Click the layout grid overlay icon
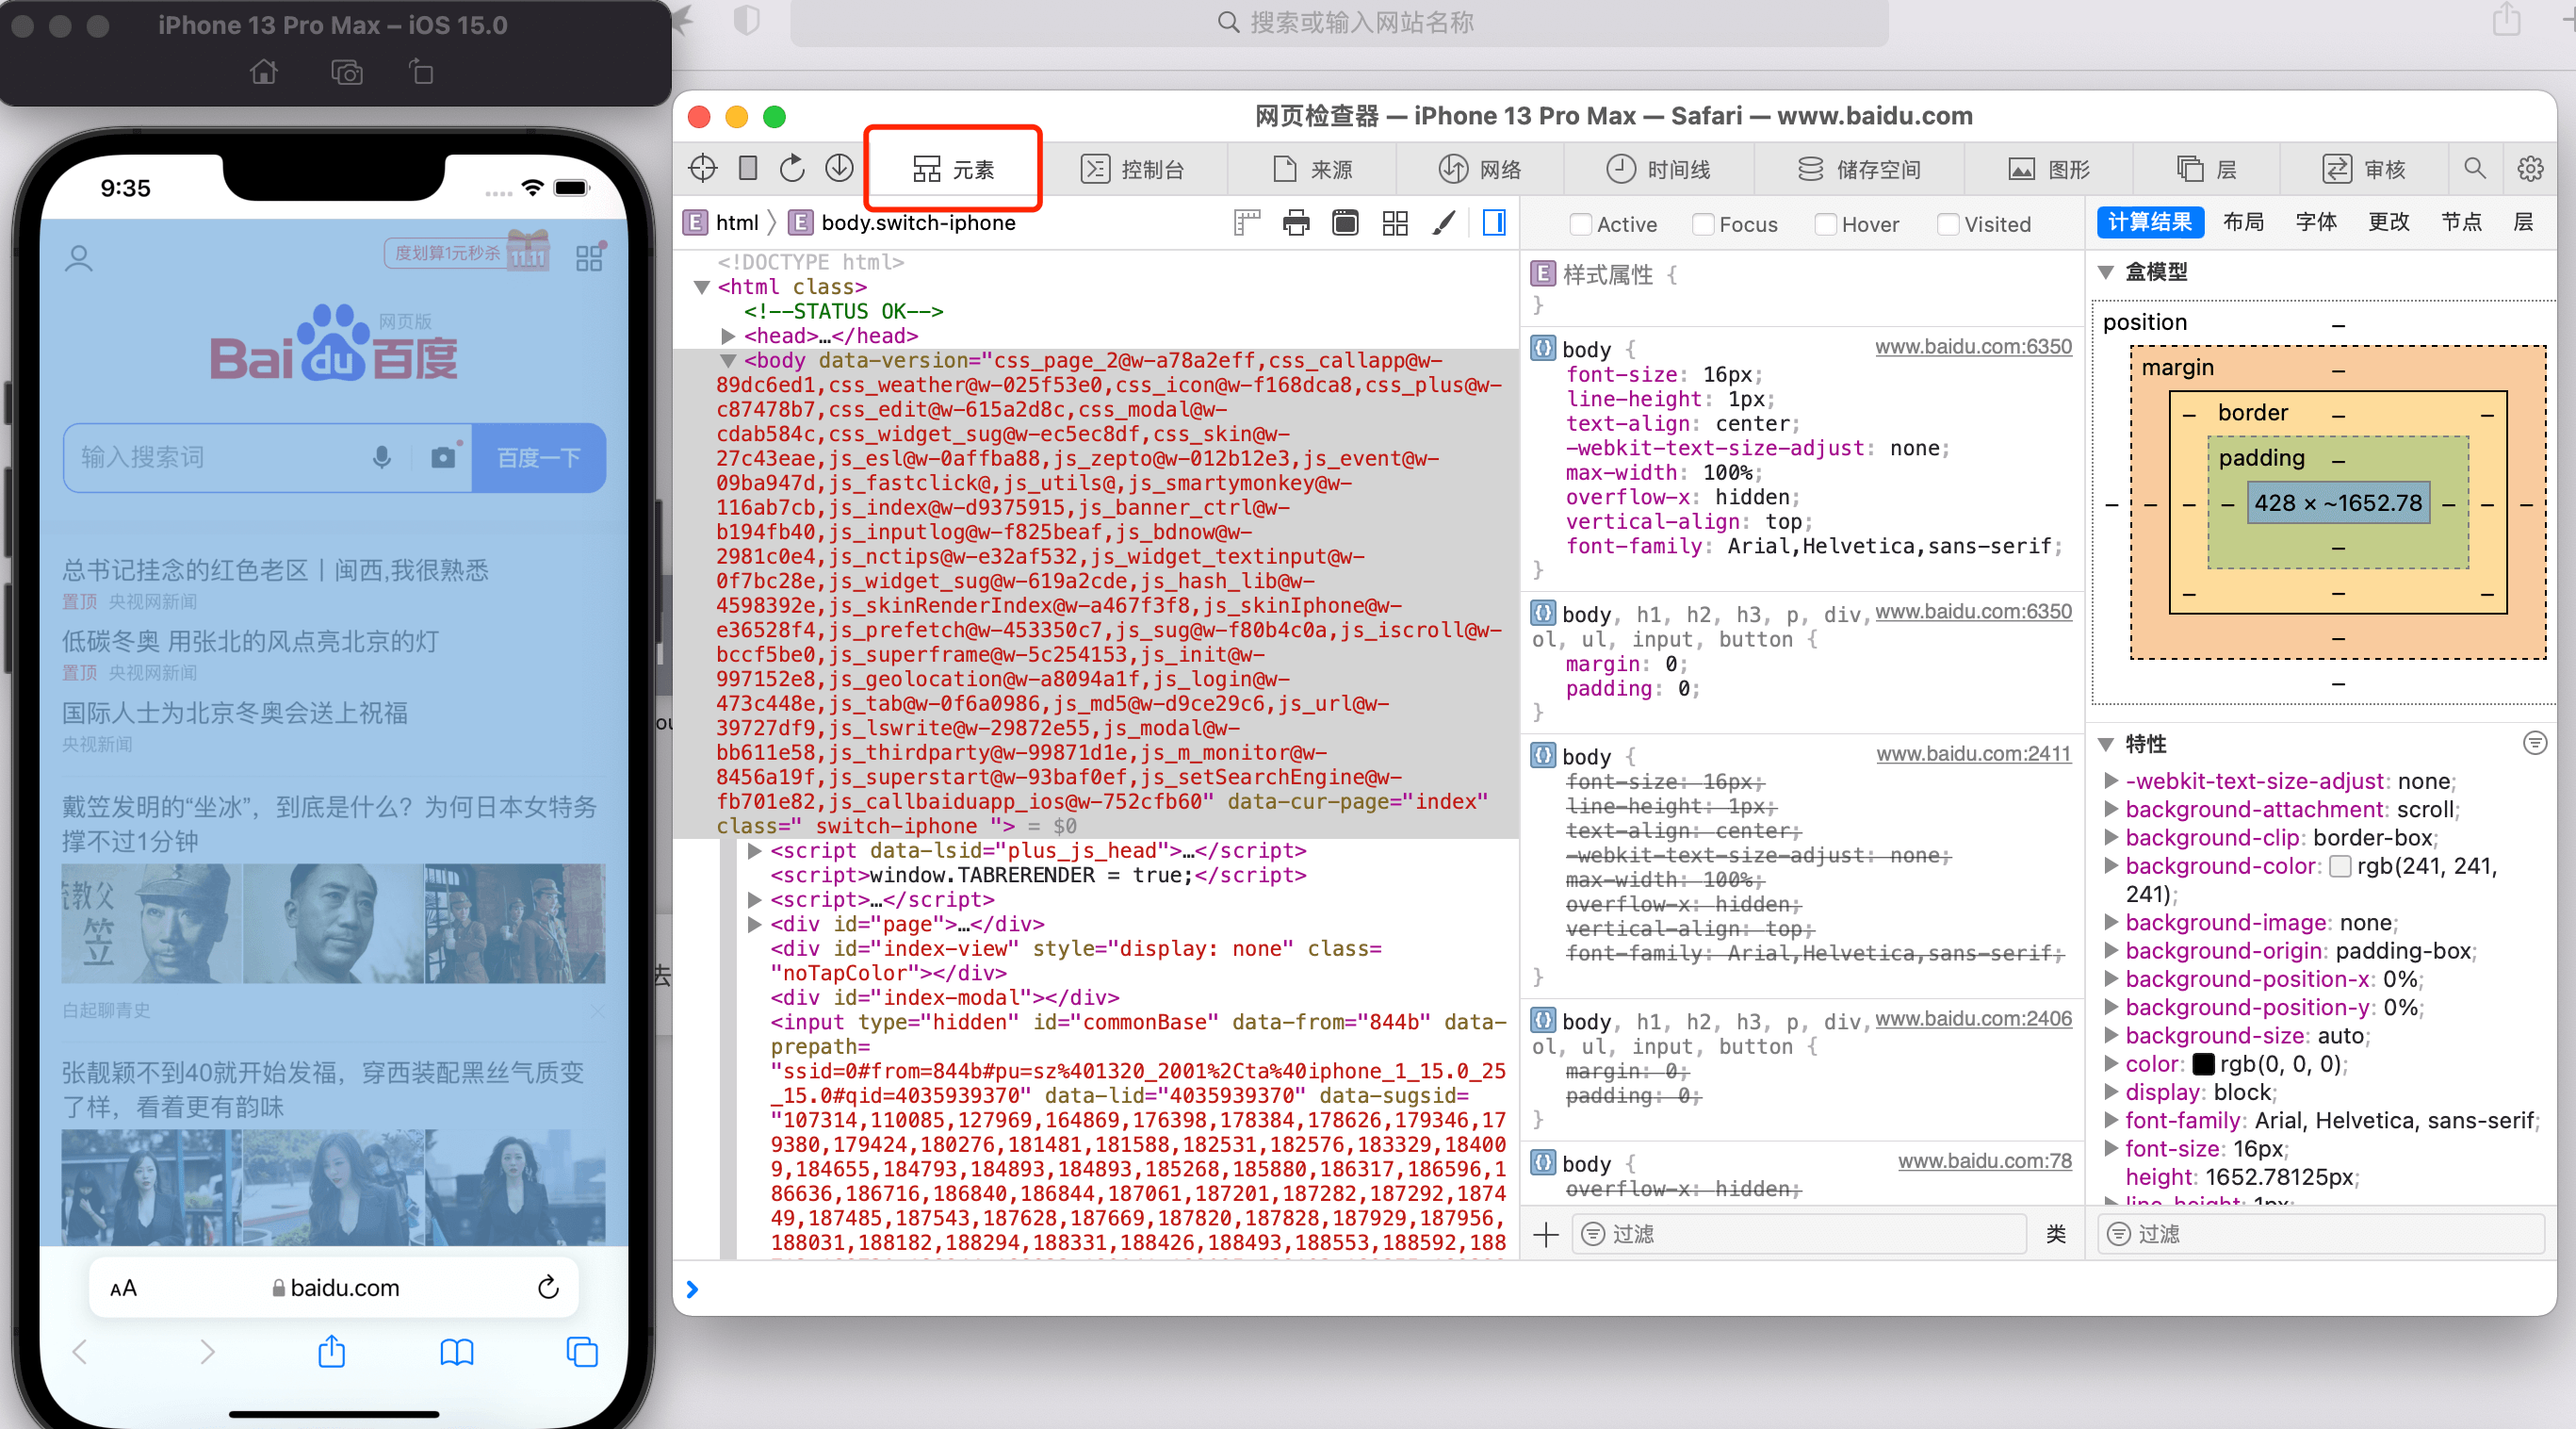 [x=1395, y=222]
